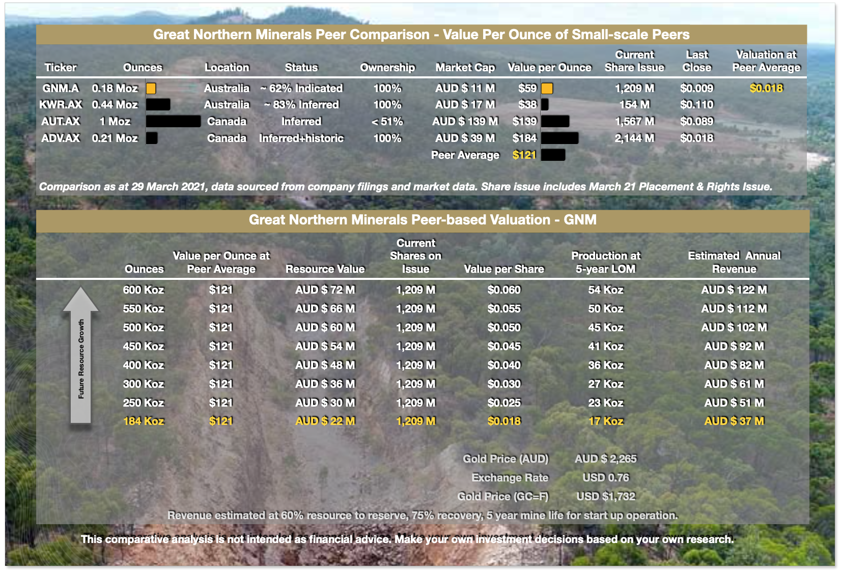Click the '36 Koz' production value
842x571 pixels.
click(x=606, y=365)
